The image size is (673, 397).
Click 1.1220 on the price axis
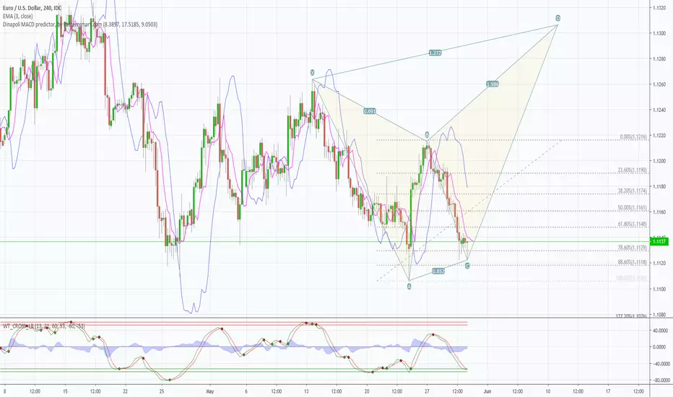(x=659, y=136)
